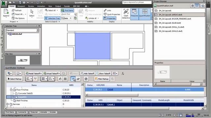Click the keyword search input field

[x=137, y=2]
